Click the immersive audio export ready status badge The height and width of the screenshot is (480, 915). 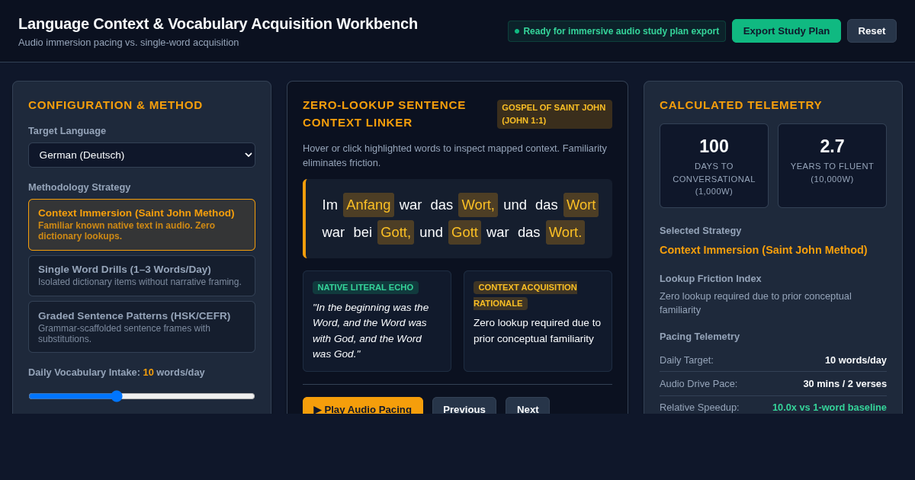[x=617, y=31]
